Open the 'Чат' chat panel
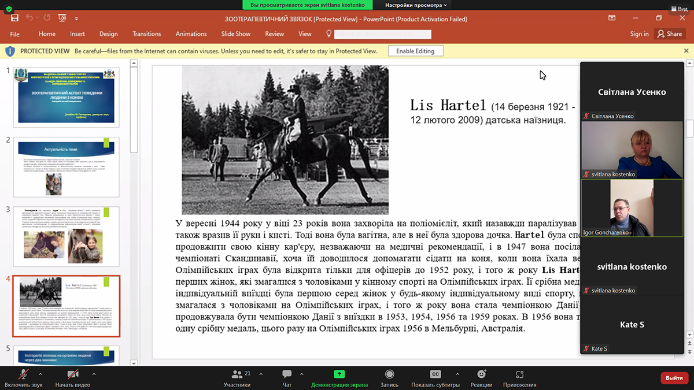The image size is (694, 390). [287, 378]
